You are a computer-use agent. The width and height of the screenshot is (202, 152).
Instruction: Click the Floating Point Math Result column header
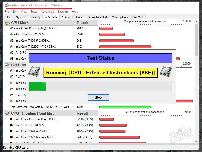click(87, 113)
